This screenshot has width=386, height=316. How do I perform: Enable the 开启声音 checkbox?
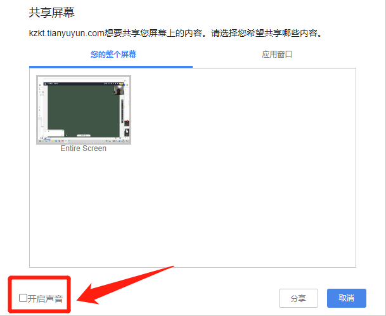tap(23, 297)
